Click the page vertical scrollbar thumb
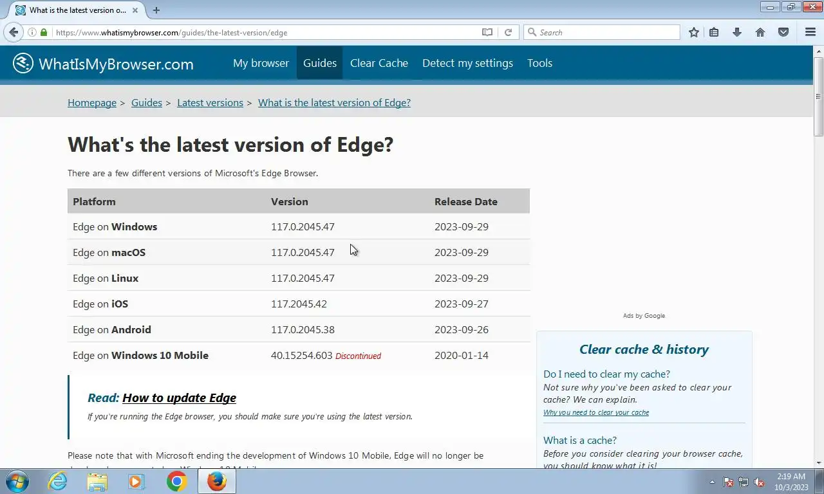This screenshot has height=494, width=824. point(818,96)
